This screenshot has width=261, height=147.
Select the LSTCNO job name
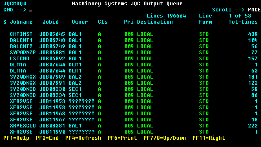(20, 59)
